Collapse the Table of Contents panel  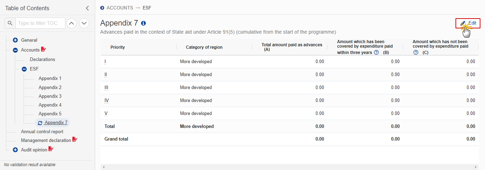point(87,8)
